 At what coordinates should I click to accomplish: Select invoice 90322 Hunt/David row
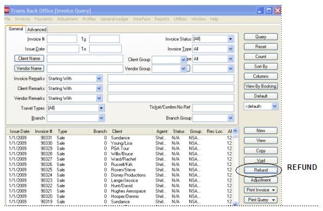120,186
